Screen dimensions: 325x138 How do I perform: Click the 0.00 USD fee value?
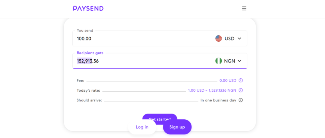(228, 80)
